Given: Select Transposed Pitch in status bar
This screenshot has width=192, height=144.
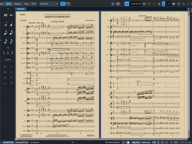Looking at the screenshot, I should (x=21, y=142).
